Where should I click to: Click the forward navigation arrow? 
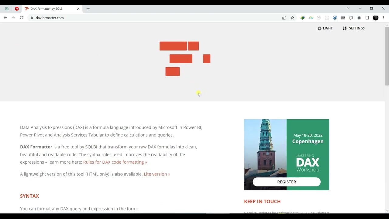pos(13,18)
